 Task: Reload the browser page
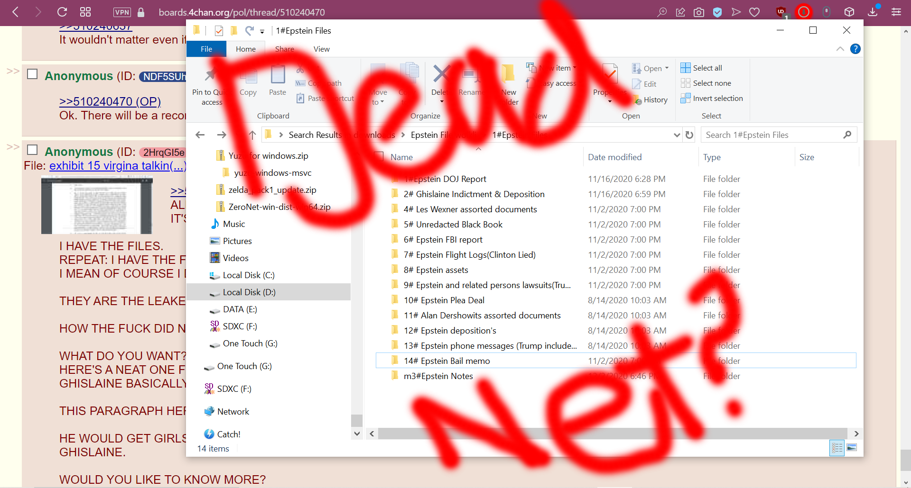click(x=62, y=12)
